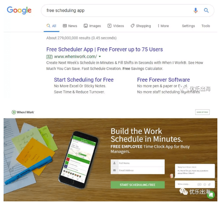This screenshot has width=219, height=202.
Task: Open the Shopping results tab
Action: point(141,26)
